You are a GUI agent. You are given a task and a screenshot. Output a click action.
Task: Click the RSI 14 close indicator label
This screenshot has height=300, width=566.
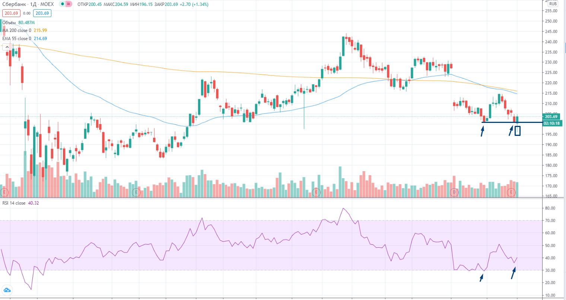pos(14,203)
